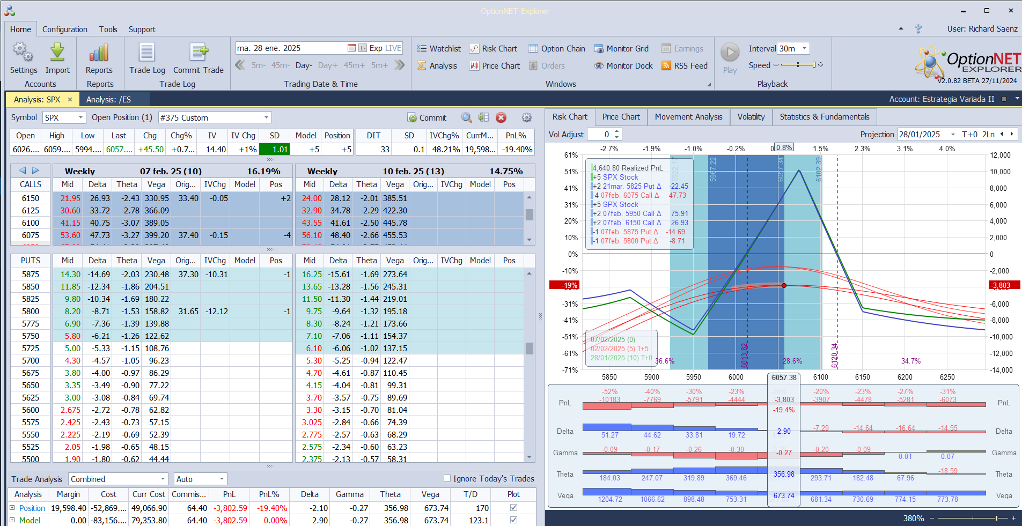Jump back with the double left arrow
Image resolution: width=1022 pixels, height=526 pixels.
[240, 65]
